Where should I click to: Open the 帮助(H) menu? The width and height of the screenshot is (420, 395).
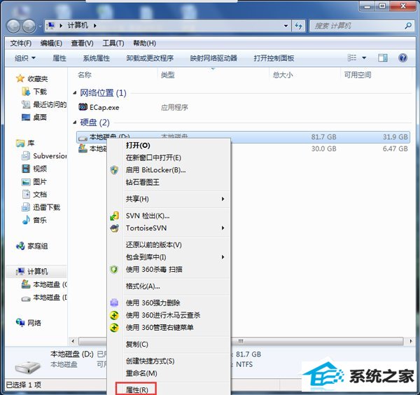(145, 43)
